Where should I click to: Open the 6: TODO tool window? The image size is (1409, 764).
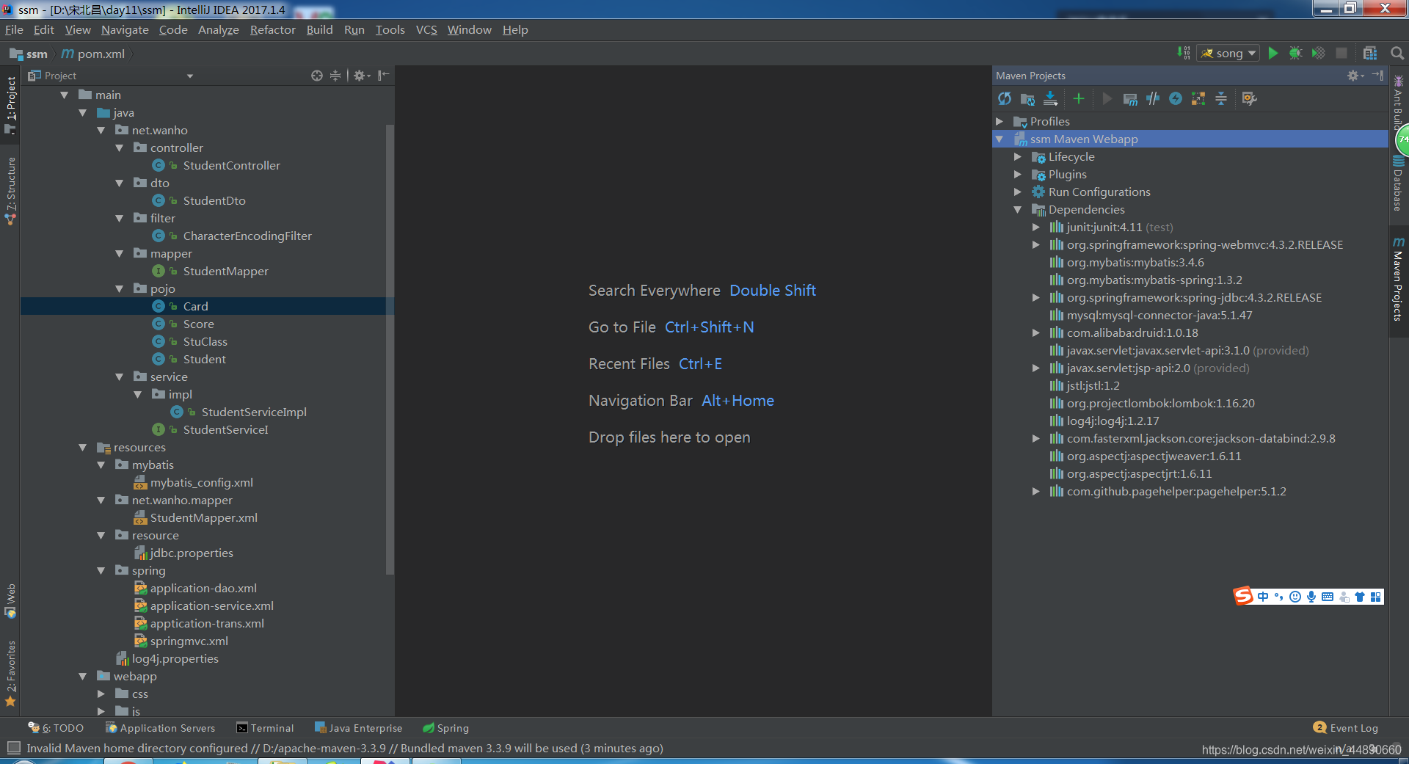(56, 728)
